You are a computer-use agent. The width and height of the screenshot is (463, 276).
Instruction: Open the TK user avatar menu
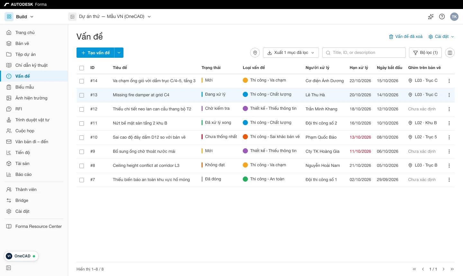454,17
